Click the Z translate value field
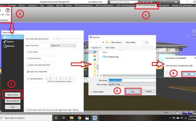The width and height of the screenshot is (196, 121). coord(70,79)
